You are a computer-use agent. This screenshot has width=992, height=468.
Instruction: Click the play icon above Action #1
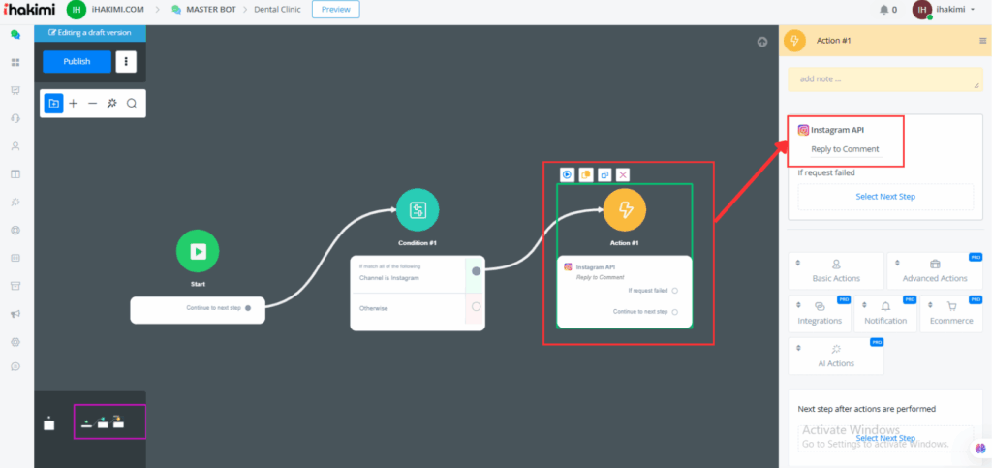pos(568,174)
